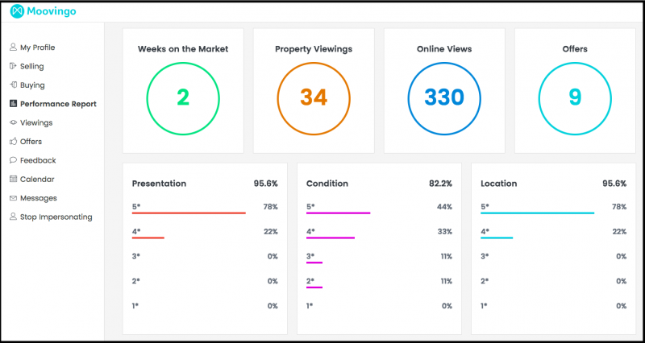Open My Profile page
Image resolution: width=645 pixels, height=343 pixels.
(x=37, y=48)
